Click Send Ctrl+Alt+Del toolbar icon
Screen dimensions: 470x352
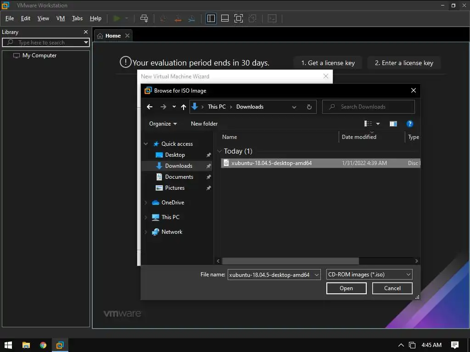click(144, 18)
